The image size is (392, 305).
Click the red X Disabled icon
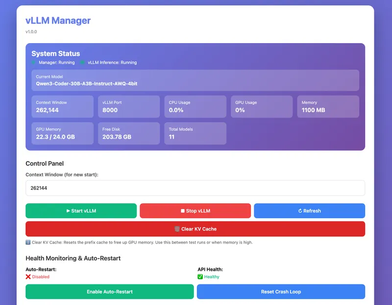[28, 277]
